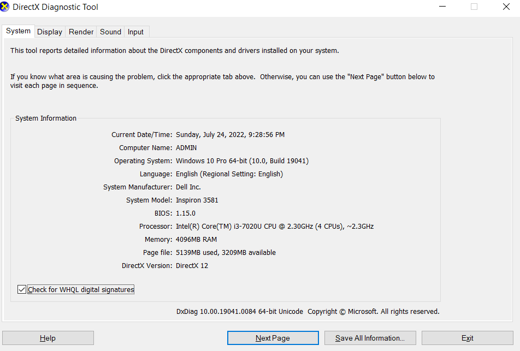Viewport: 520px width, 351px height.
Task: Go to the Next Page button
Action: [273, 338]
